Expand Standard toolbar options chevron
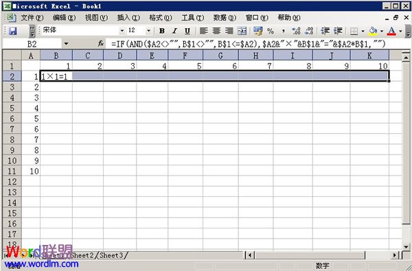The height and width of the screenshot is (271, 412). pos(32,32)
